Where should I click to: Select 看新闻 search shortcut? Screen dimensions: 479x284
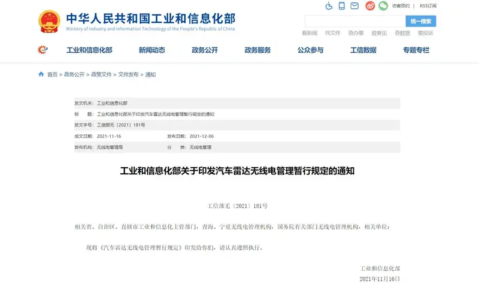[x=310, y=33]
